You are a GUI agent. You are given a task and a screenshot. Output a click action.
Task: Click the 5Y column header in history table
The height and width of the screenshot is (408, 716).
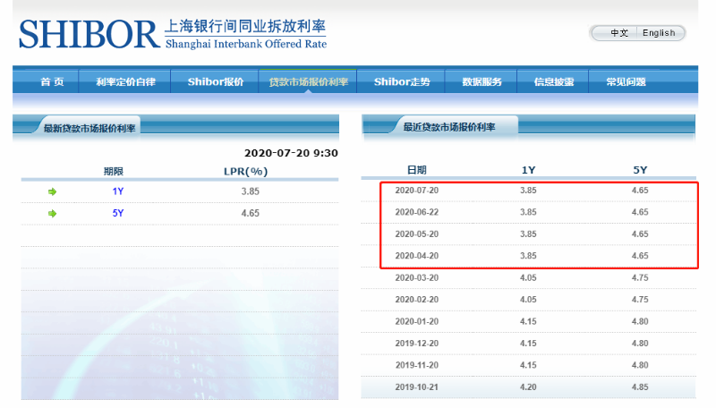[x=640, y=170]
